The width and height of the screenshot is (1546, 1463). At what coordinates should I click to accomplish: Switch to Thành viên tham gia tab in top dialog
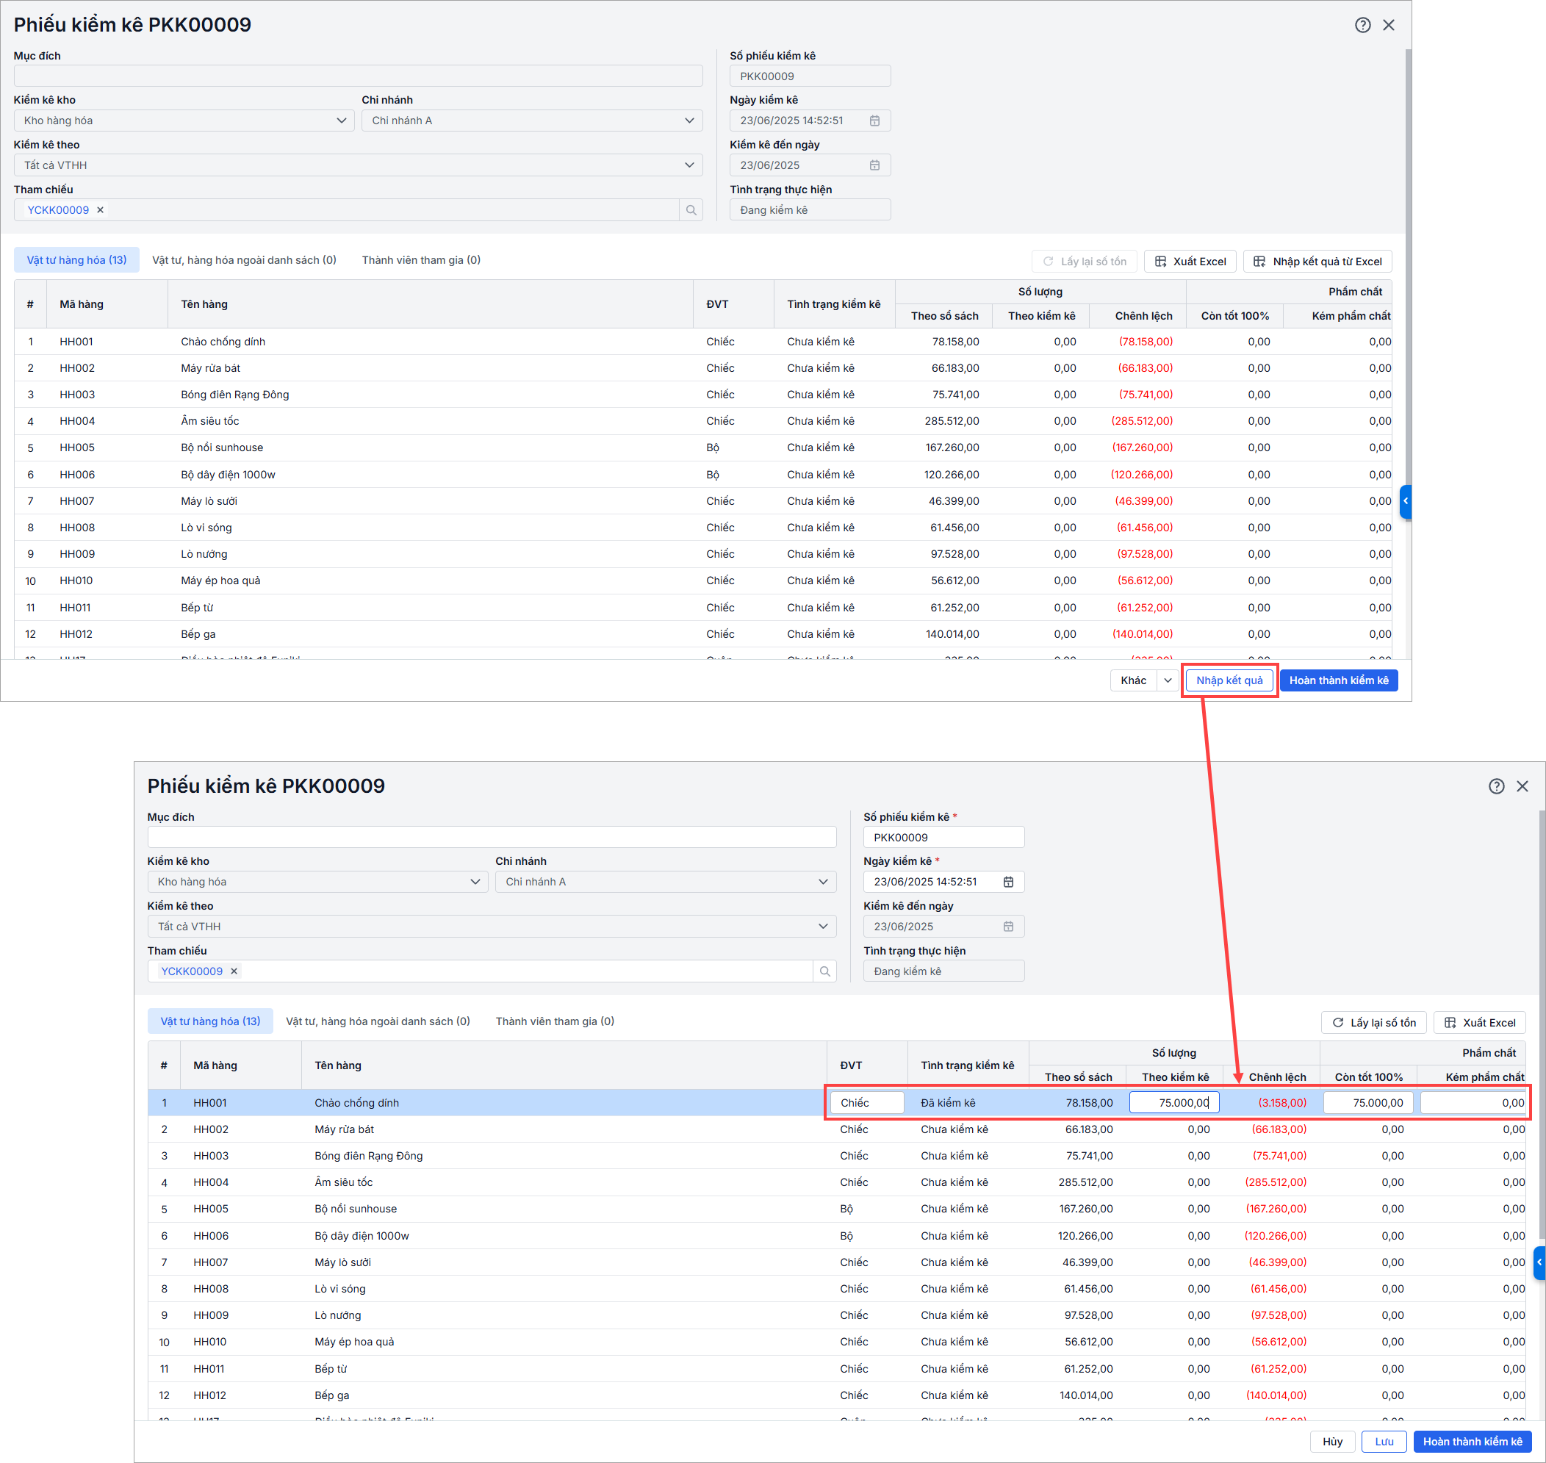420,259
